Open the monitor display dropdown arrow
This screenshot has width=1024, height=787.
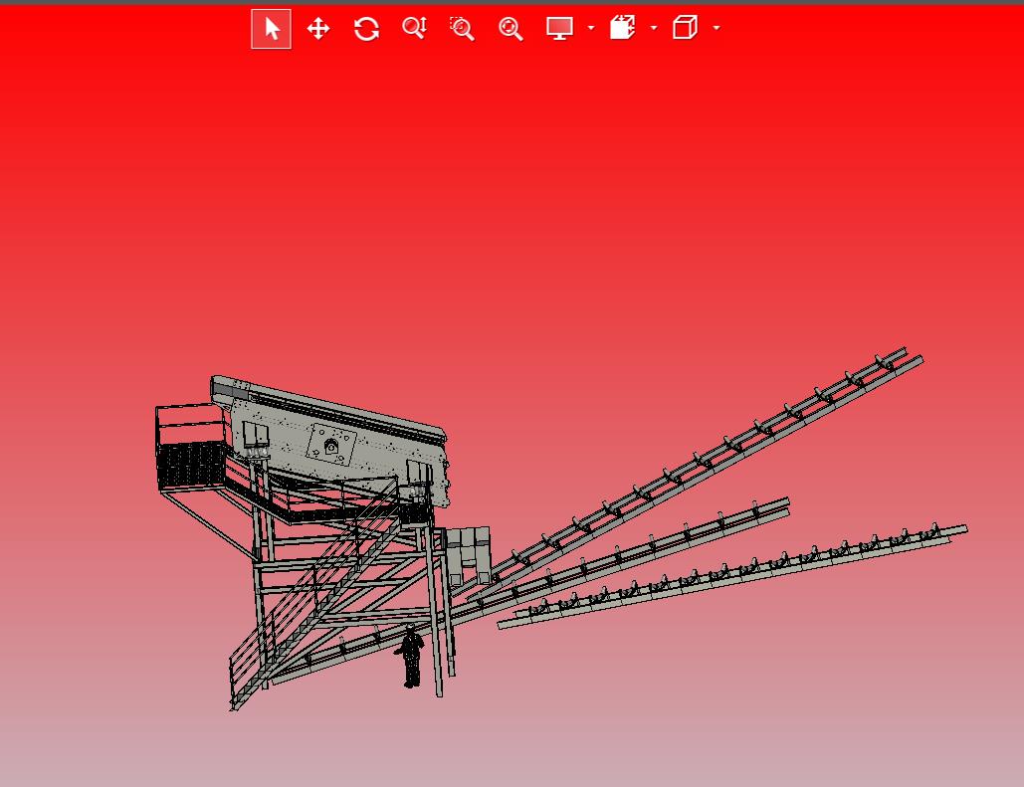tap(591, 28)
